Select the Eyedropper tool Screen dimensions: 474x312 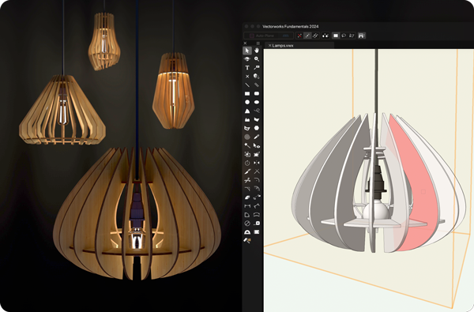pyautogui.click(x=257, y=137)
